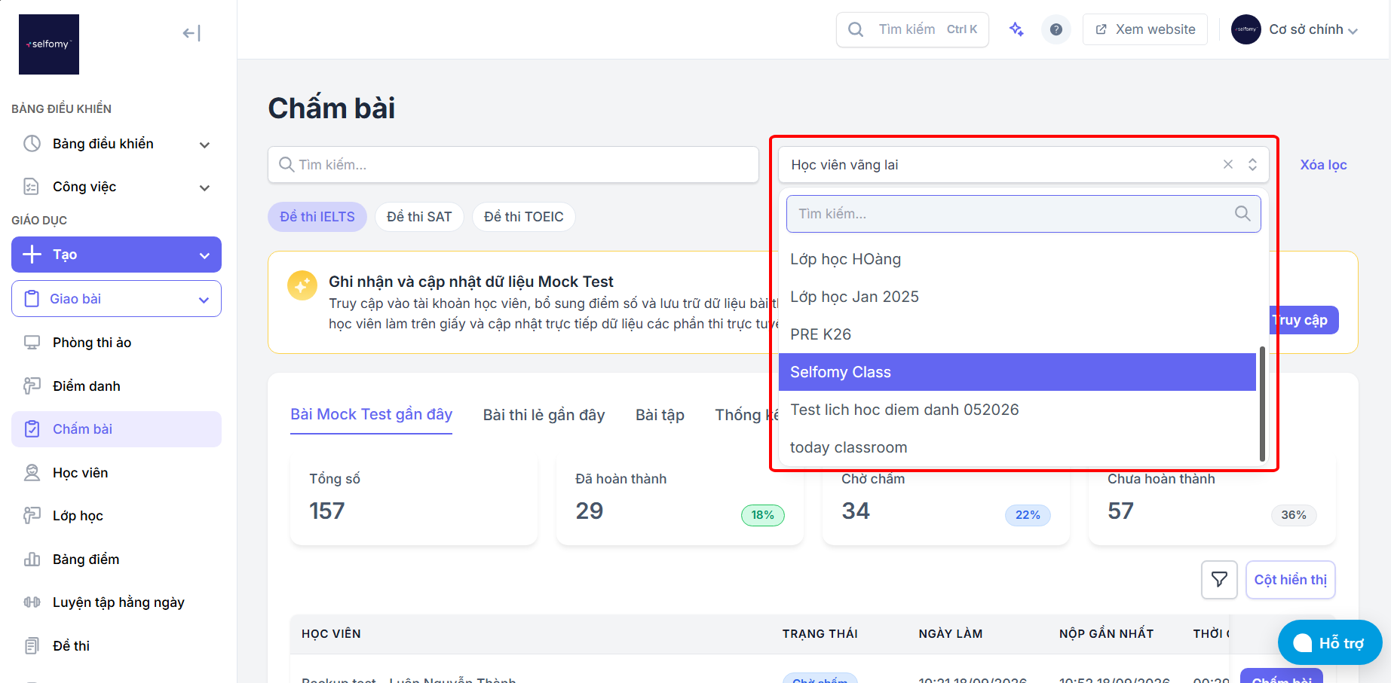Click the Xóa lọc link
The height and width of the screenshot is (683, 1391).
[x=1323, y=165]
